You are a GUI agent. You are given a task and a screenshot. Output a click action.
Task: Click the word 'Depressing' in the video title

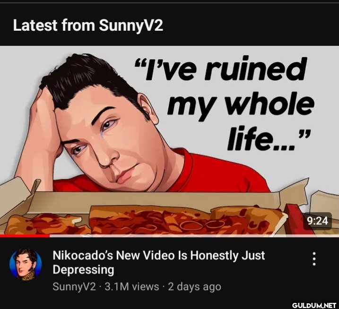click(x=83, y=270)
